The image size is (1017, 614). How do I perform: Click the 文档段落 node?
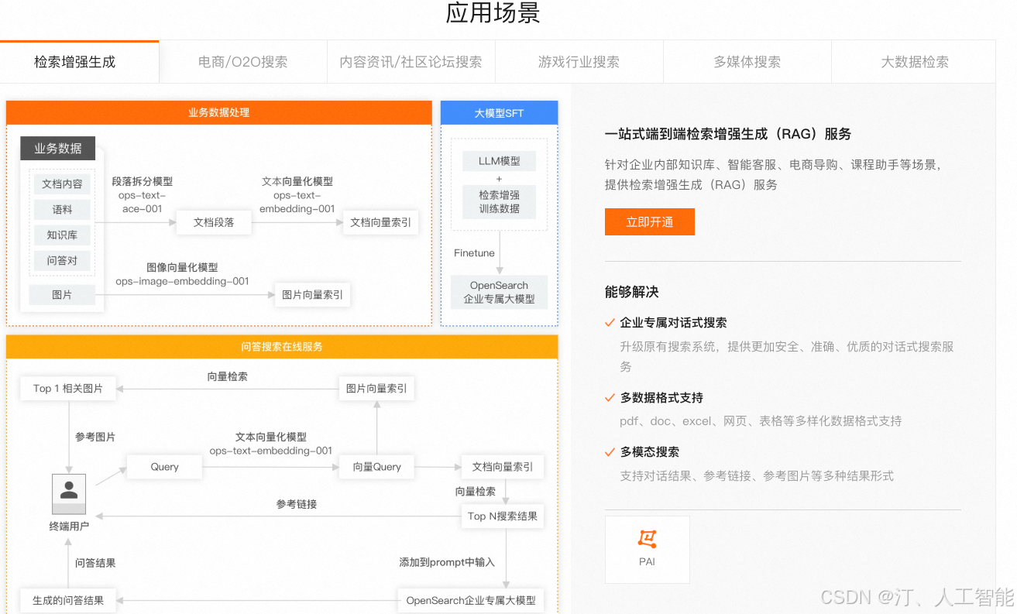click(x=214, y=222)
